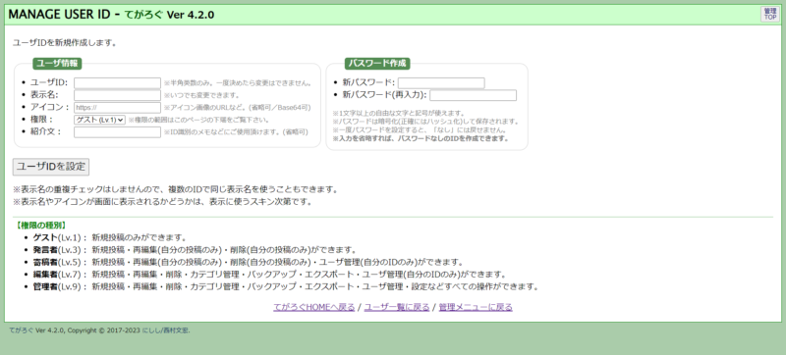Focus the 新パスワード field
The image size is (786, 355).
point(441,83)
